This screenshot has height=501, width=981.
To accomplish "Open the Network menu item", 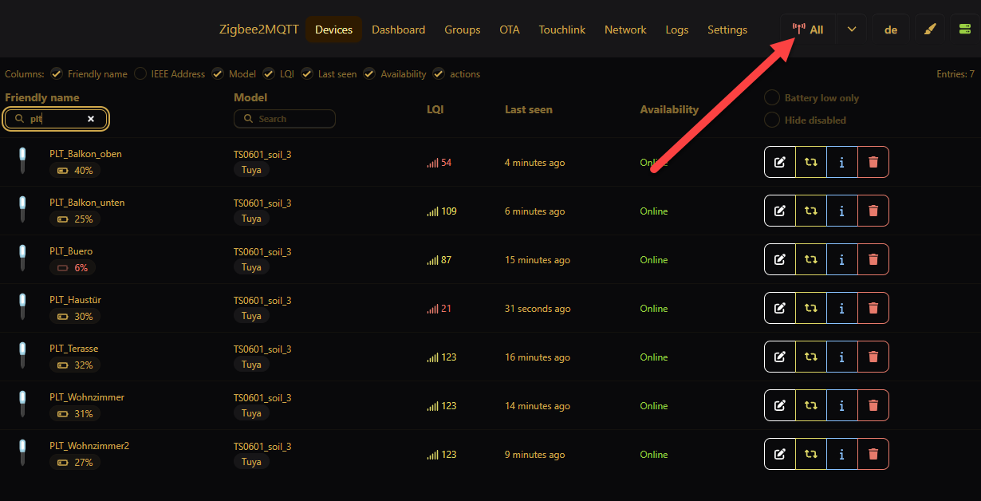I will [x=625, y=30].
